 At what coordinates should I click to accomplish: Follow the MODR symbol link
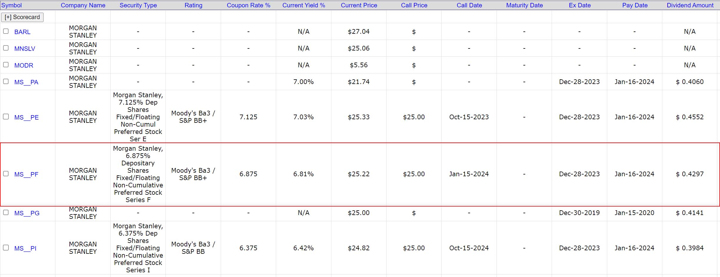[24, 65]
